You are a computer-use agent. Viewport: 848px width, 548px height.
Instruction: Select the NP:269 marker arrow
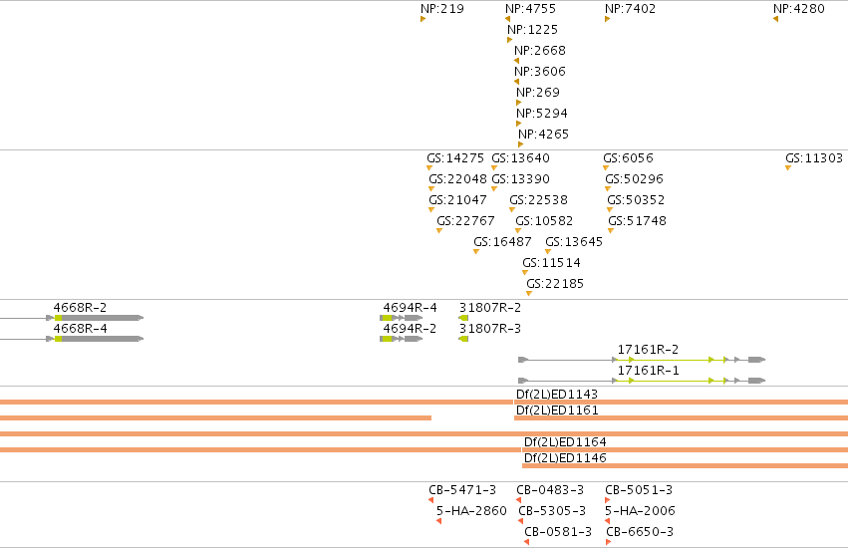(x=518, y=103)
